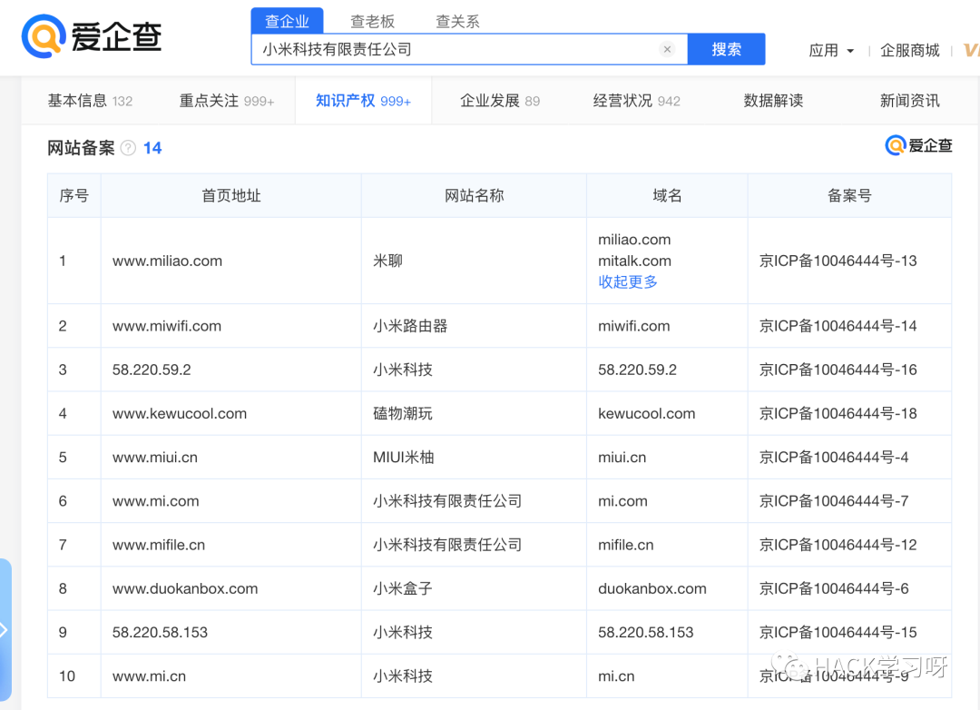Click the www.miliao.com homepage address
The height and width of the screenshot is (710, 980).
168,261
